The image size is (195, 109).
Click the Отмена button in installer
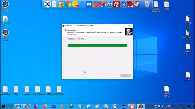pos(126,76)
